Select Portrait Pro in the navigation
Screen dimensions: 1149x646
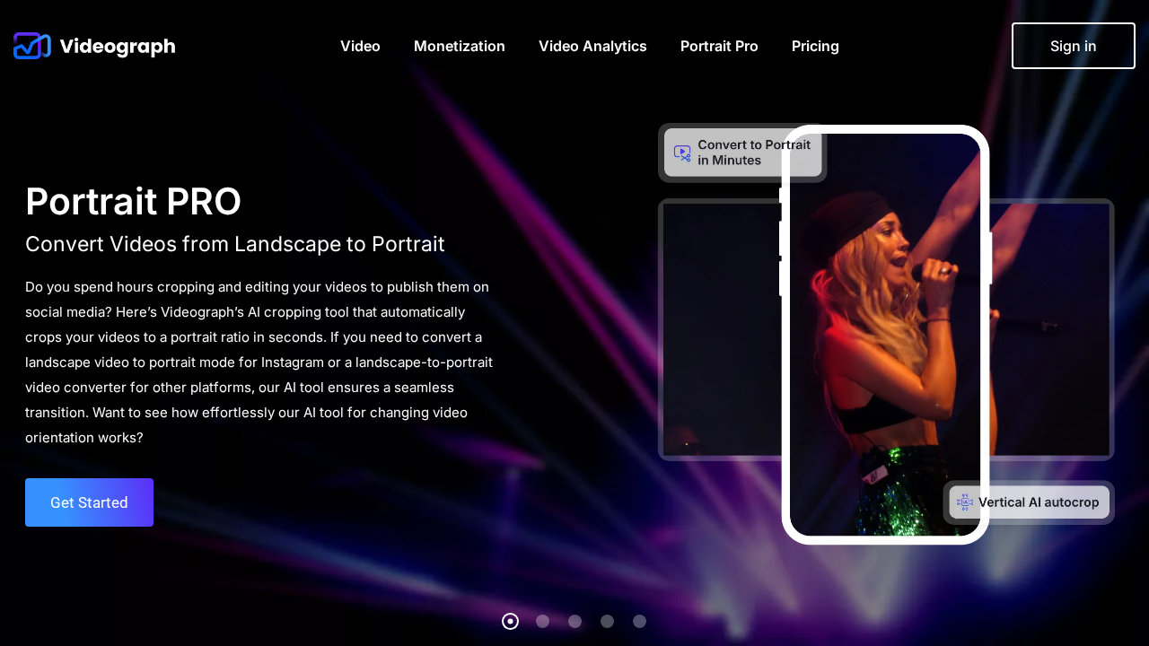719,46
